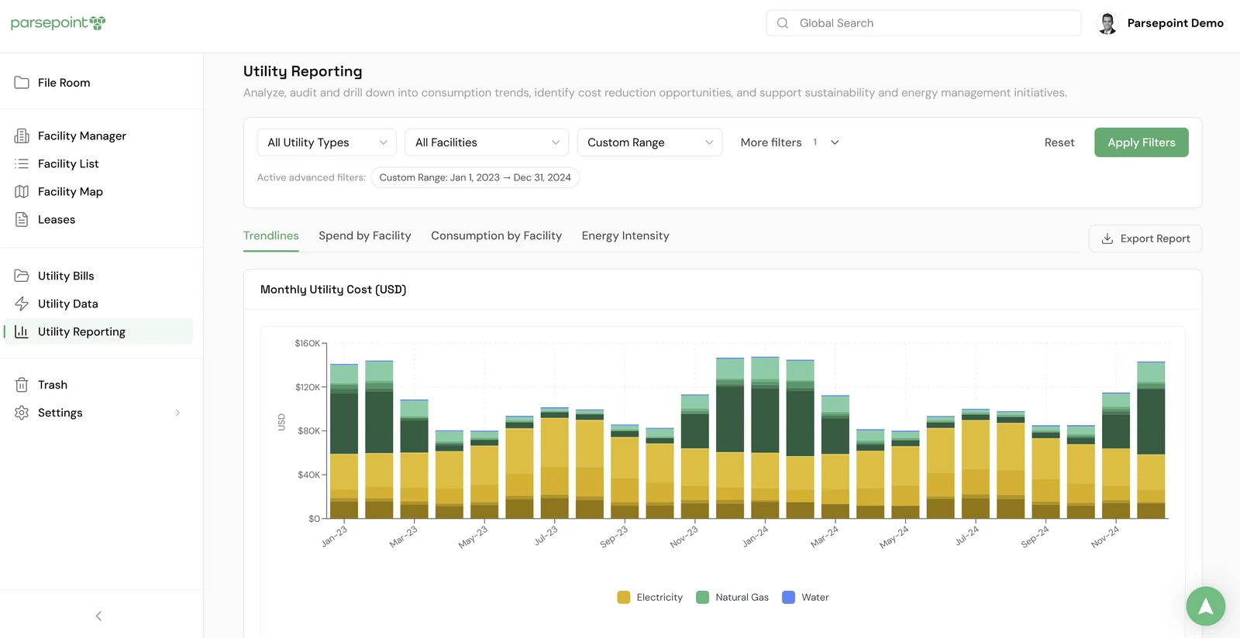
Task: Toggle Electricity yellow legend swatch
Action: [x=624, y=597]
